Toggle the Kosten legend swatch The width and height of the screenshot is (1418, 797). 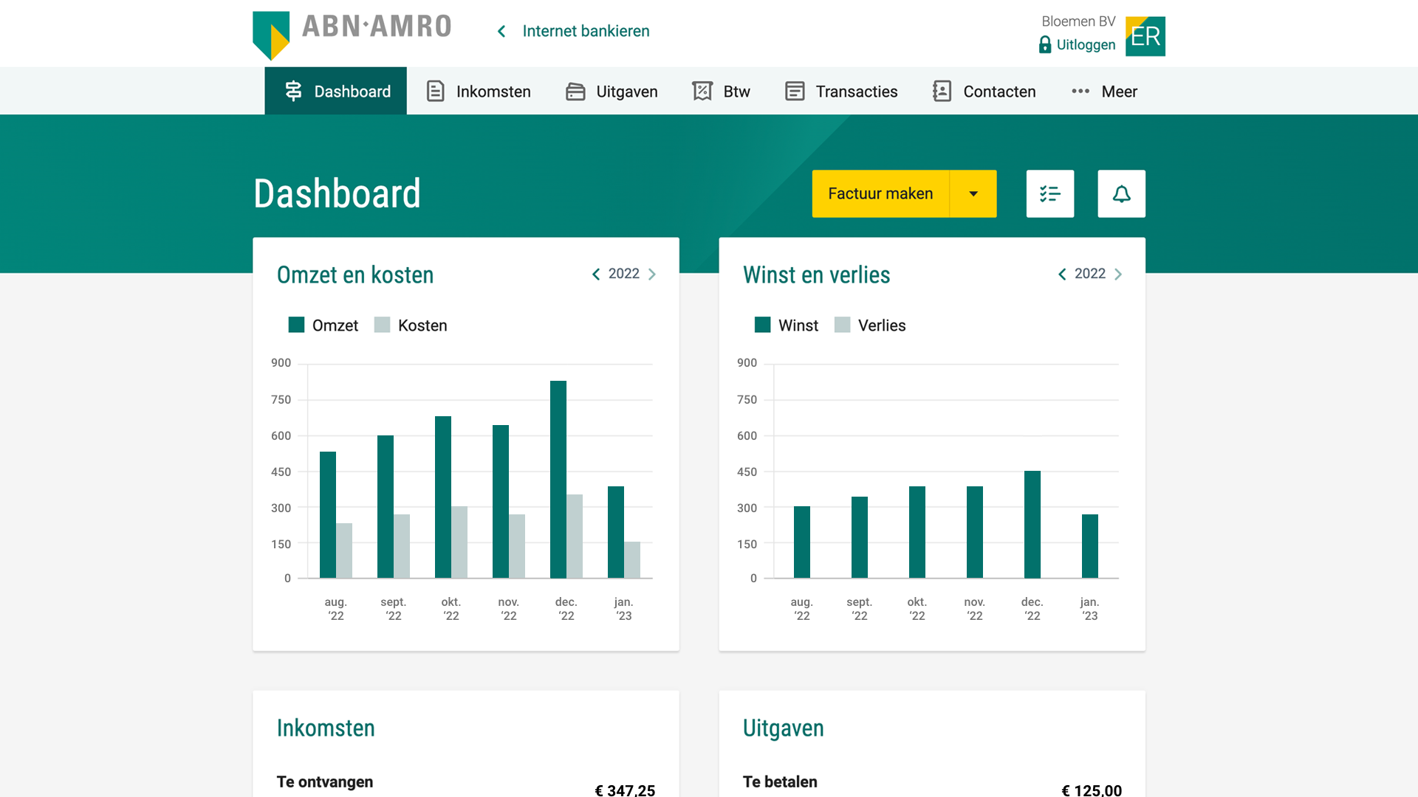tap(382, 325)
